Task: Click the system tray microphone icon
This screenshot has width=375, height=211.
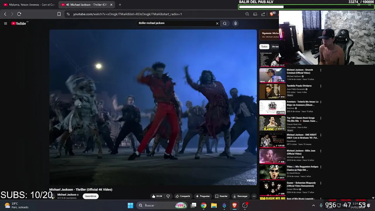Action: [x=321, y=205]
